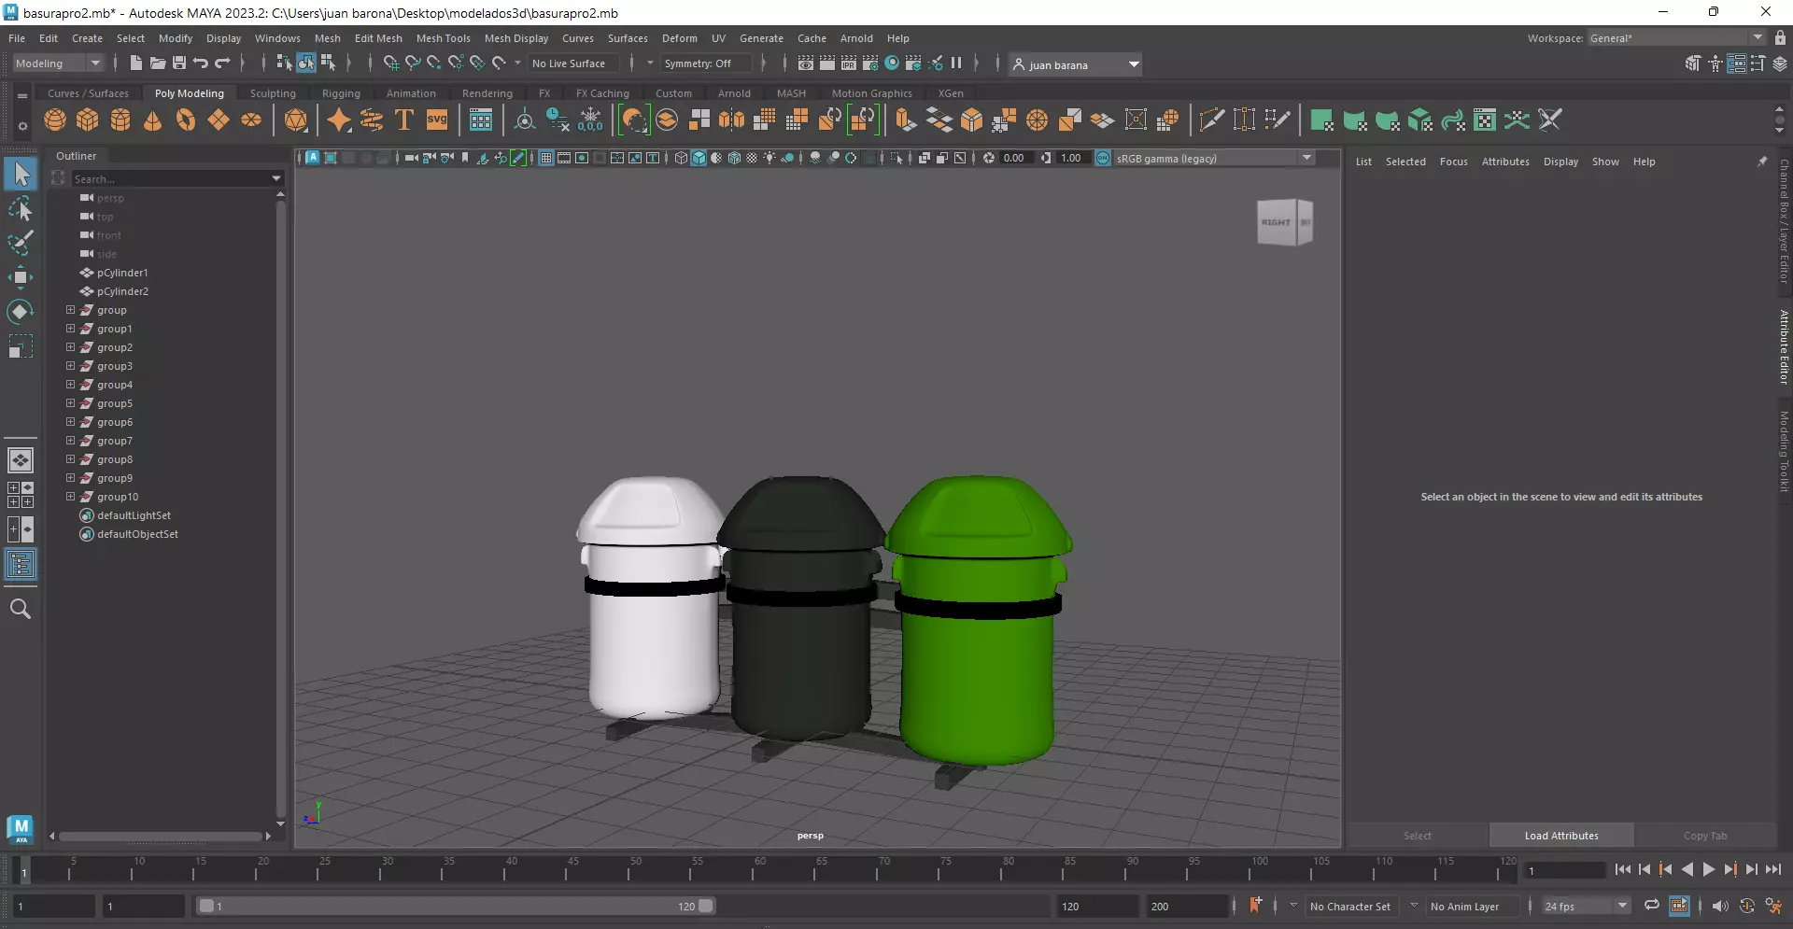The height and width of the screenshot is (929, 1793).
Task: Switch to the Rigging shelf tab
Action: click(341, 93)
